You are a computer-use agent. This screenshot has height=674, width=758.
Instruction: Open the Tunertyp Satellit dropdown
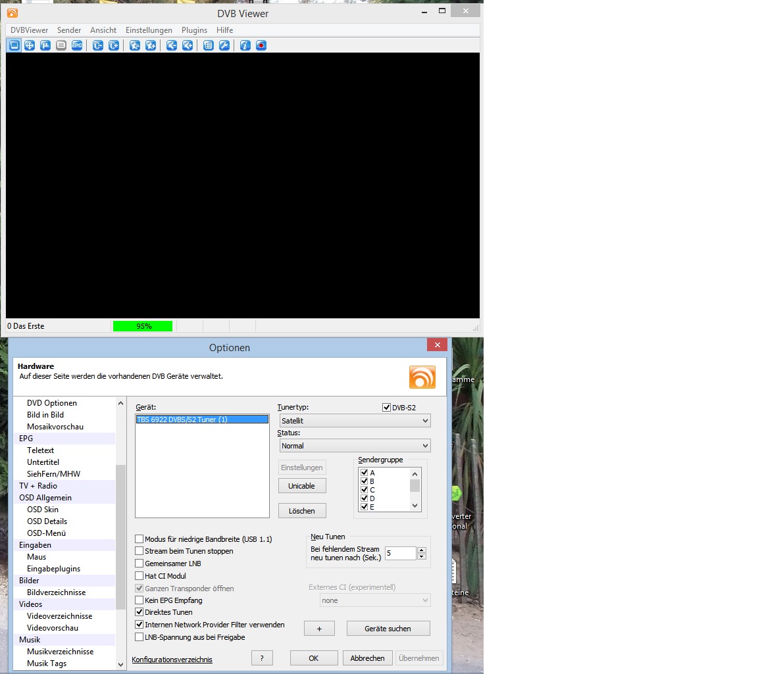click(355, 421)
